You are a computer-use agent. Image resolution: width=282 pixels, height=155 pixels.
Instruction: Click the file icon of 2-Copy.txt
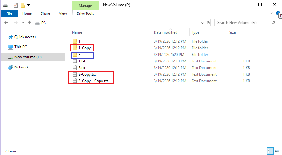point(75,74)
